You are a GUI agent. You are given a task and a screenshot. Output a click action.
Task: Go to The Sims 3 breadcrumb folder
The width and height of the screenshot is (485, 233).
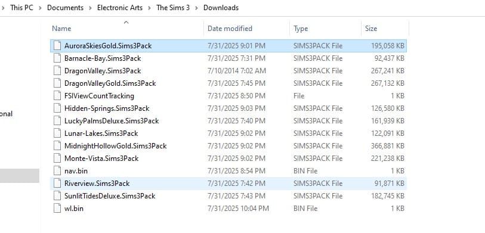click(x=173, y=8)
